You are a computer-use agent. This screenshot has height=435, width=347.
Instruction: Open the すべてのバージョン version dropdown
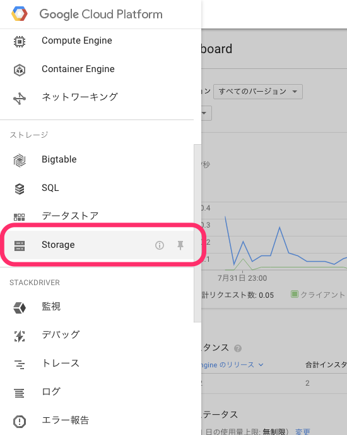pos(258,92)
